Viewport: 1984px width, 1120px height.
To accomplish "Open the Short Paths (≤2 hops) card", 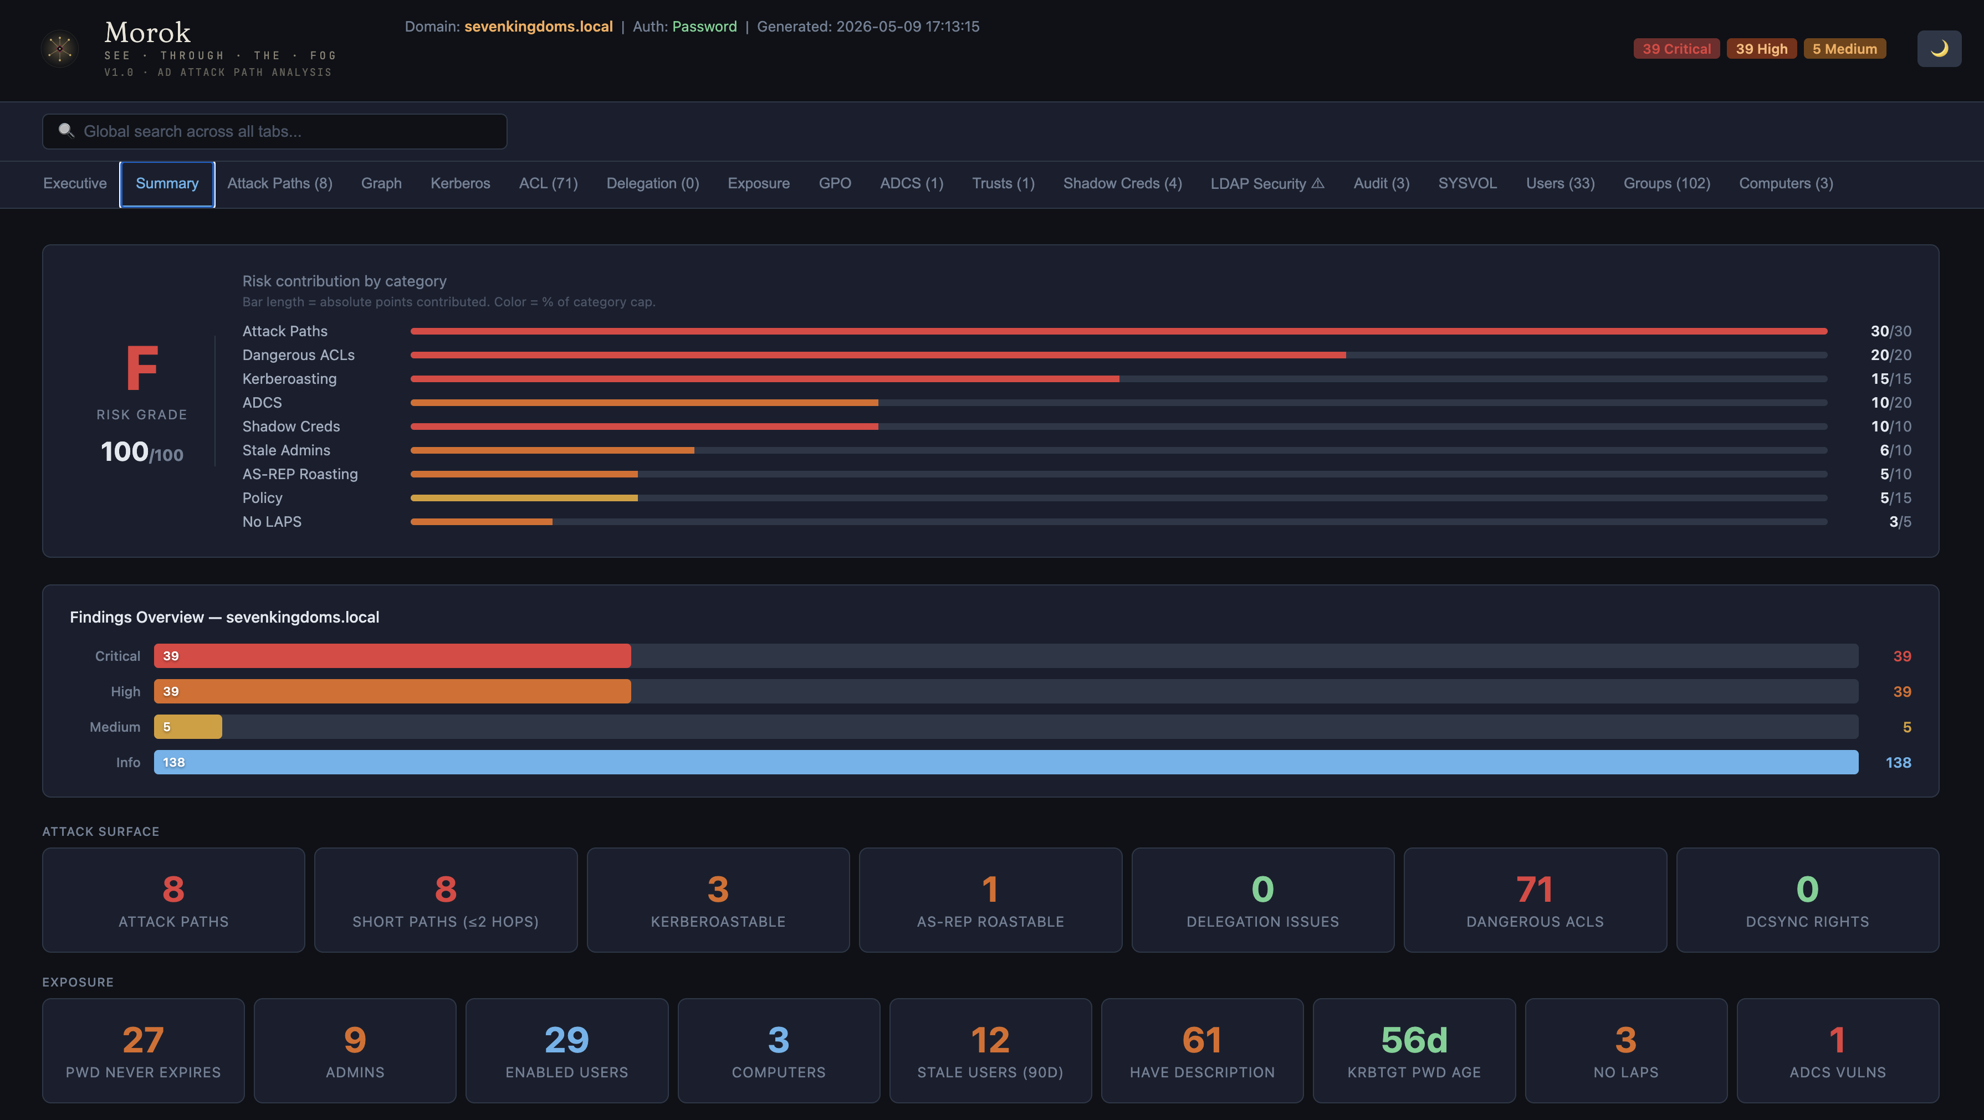I will coord(446,900).
